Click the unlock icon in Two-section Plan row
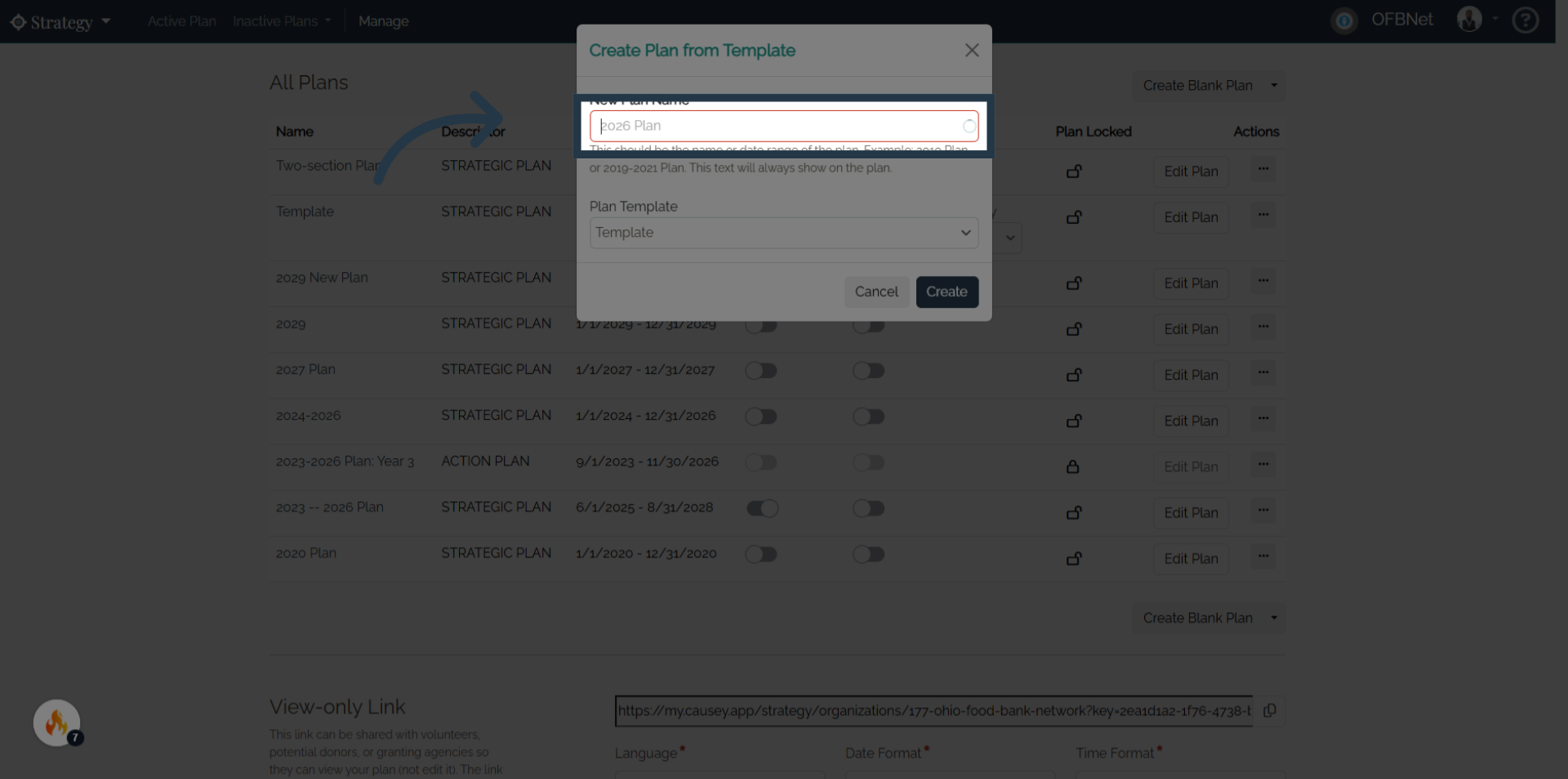1568x779 pixels. [x=1074, y=171]
